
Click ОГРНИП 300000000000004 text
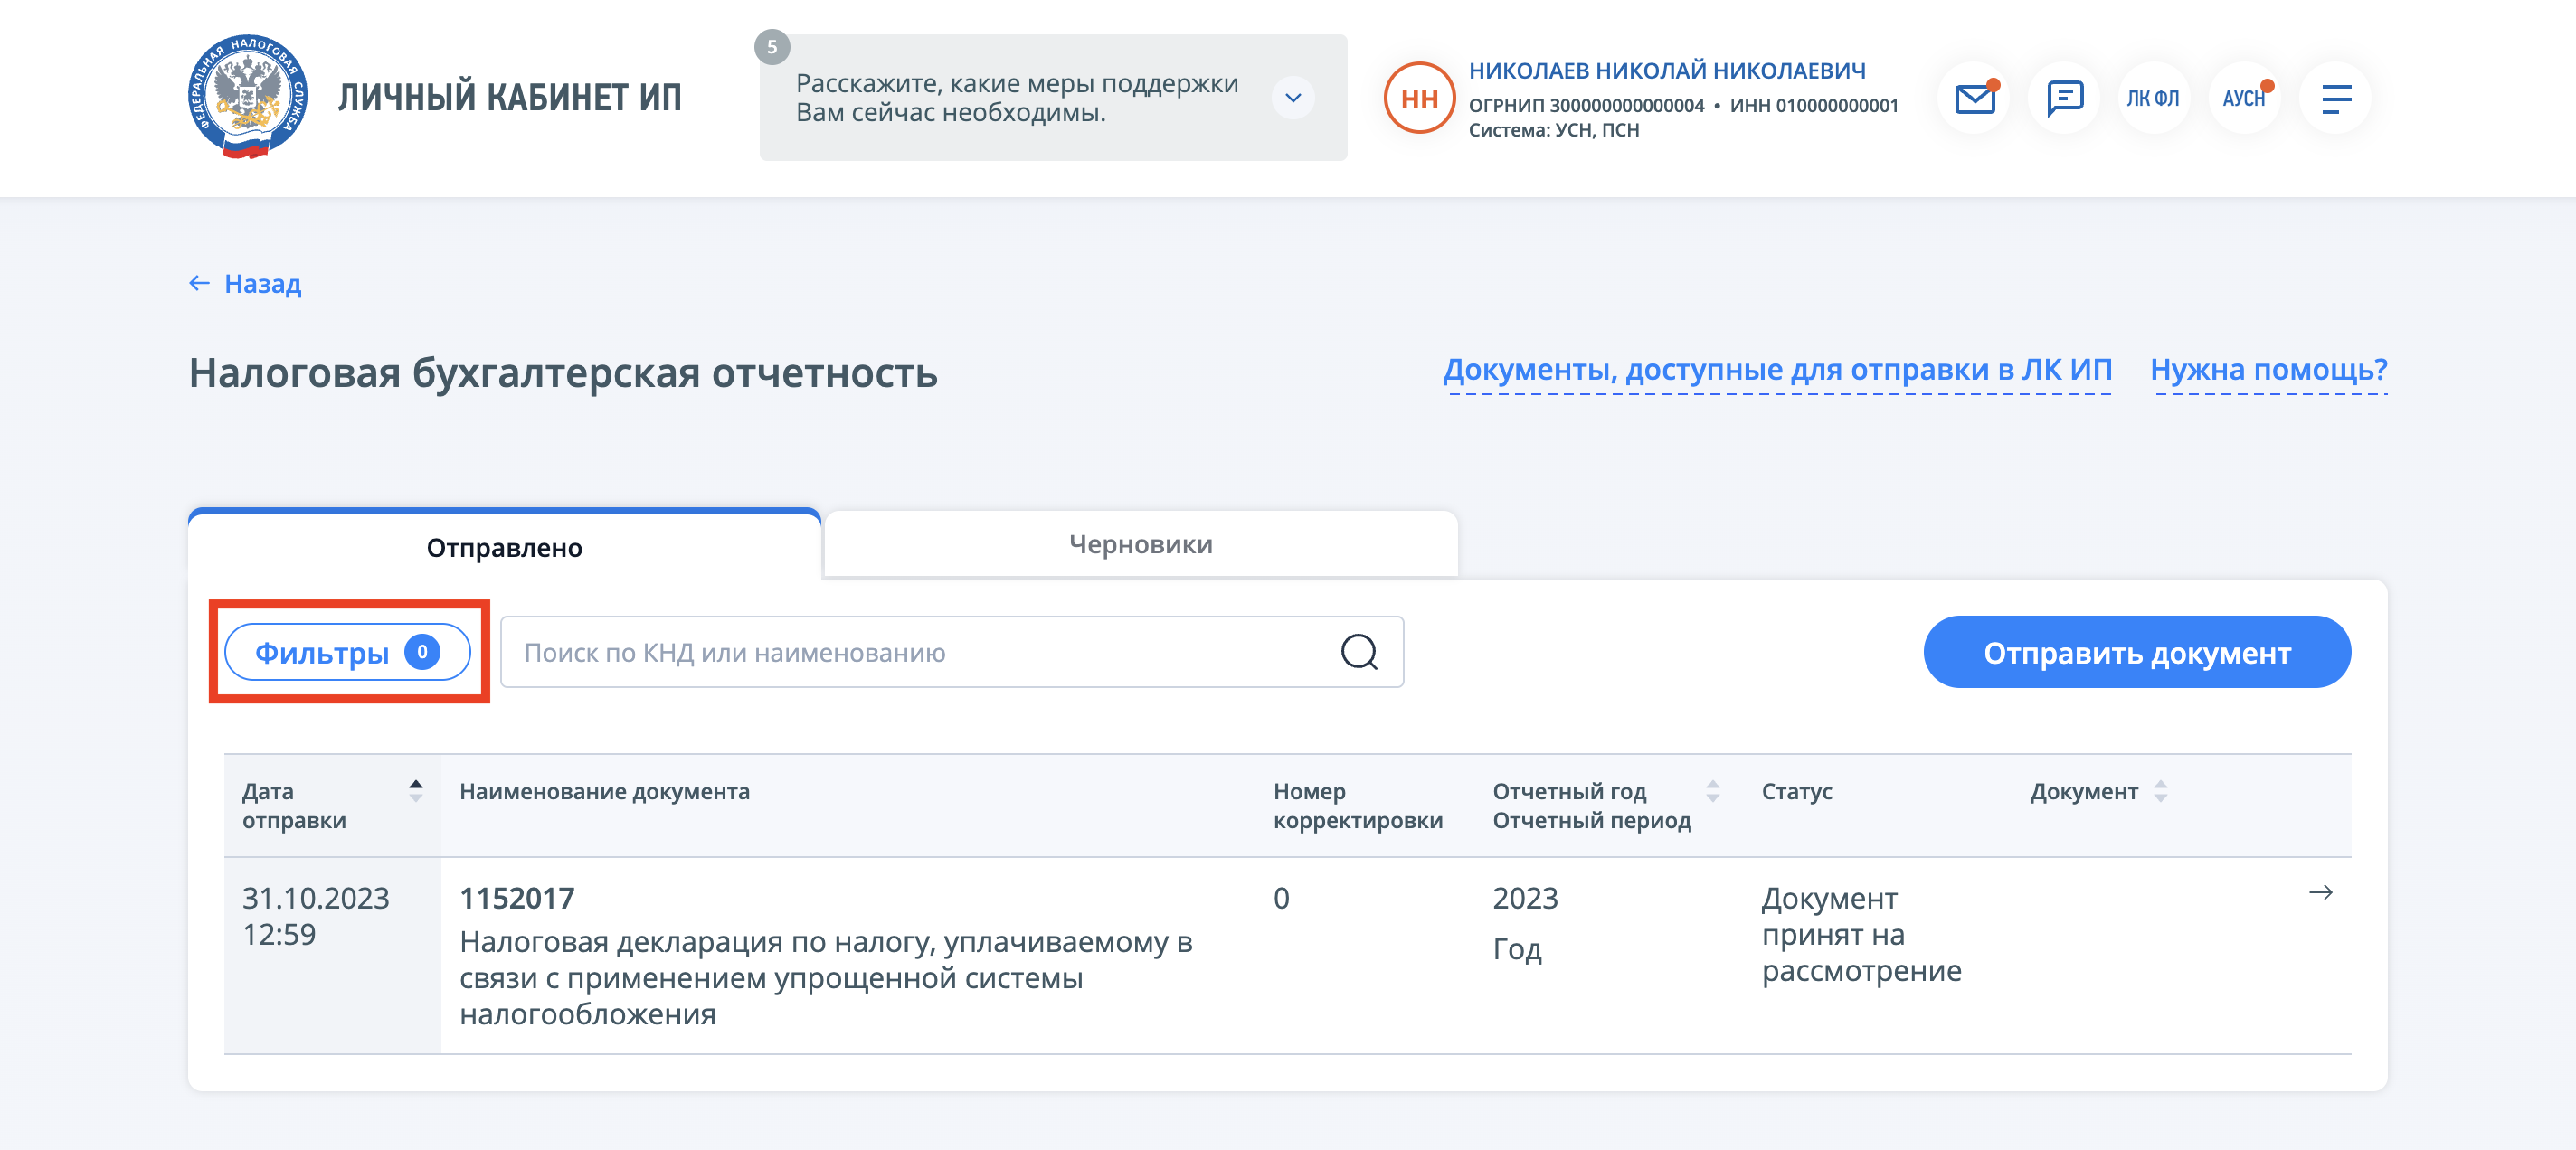tap(1586, 105)
